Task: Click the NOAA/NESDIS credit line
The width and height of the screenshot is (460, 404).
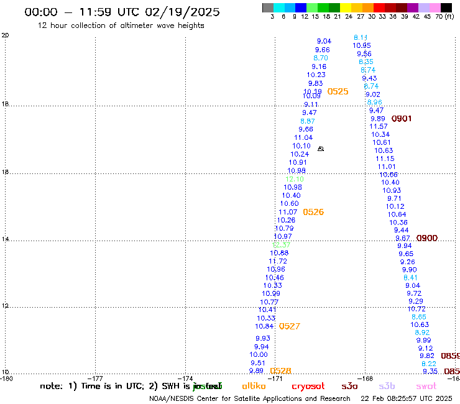Action: pyautogui.click(x=250, y=398)
